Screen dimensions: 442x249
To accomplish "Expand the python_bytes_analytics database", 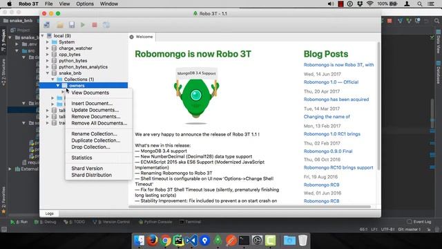I will pos(48,67).
